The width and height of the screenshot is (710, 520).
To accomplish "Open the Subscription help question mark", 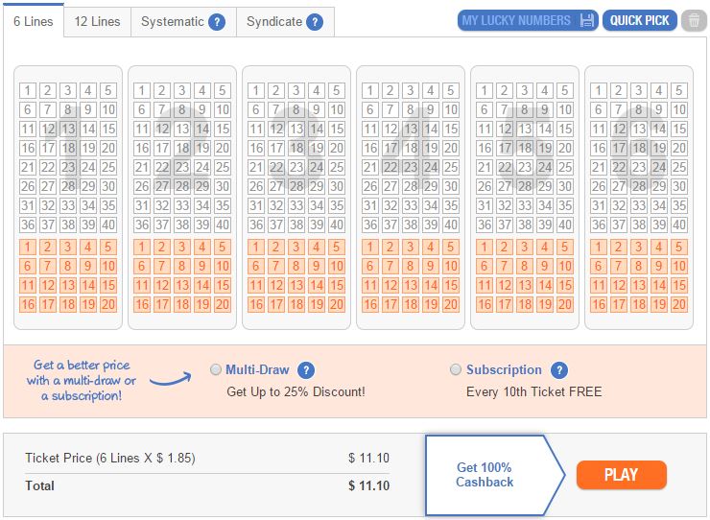I will click(x=559, y=370).
